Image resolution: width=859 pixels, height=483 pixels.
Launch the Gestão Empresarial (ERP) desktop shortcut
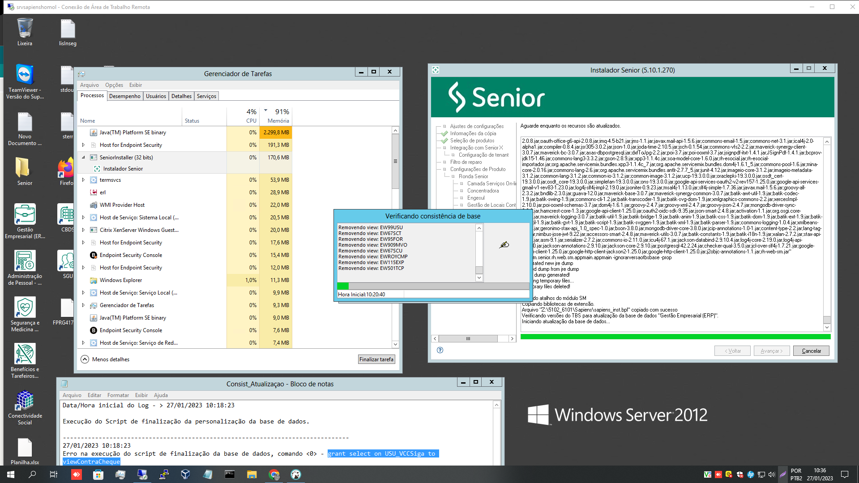(x=25, y=221)
